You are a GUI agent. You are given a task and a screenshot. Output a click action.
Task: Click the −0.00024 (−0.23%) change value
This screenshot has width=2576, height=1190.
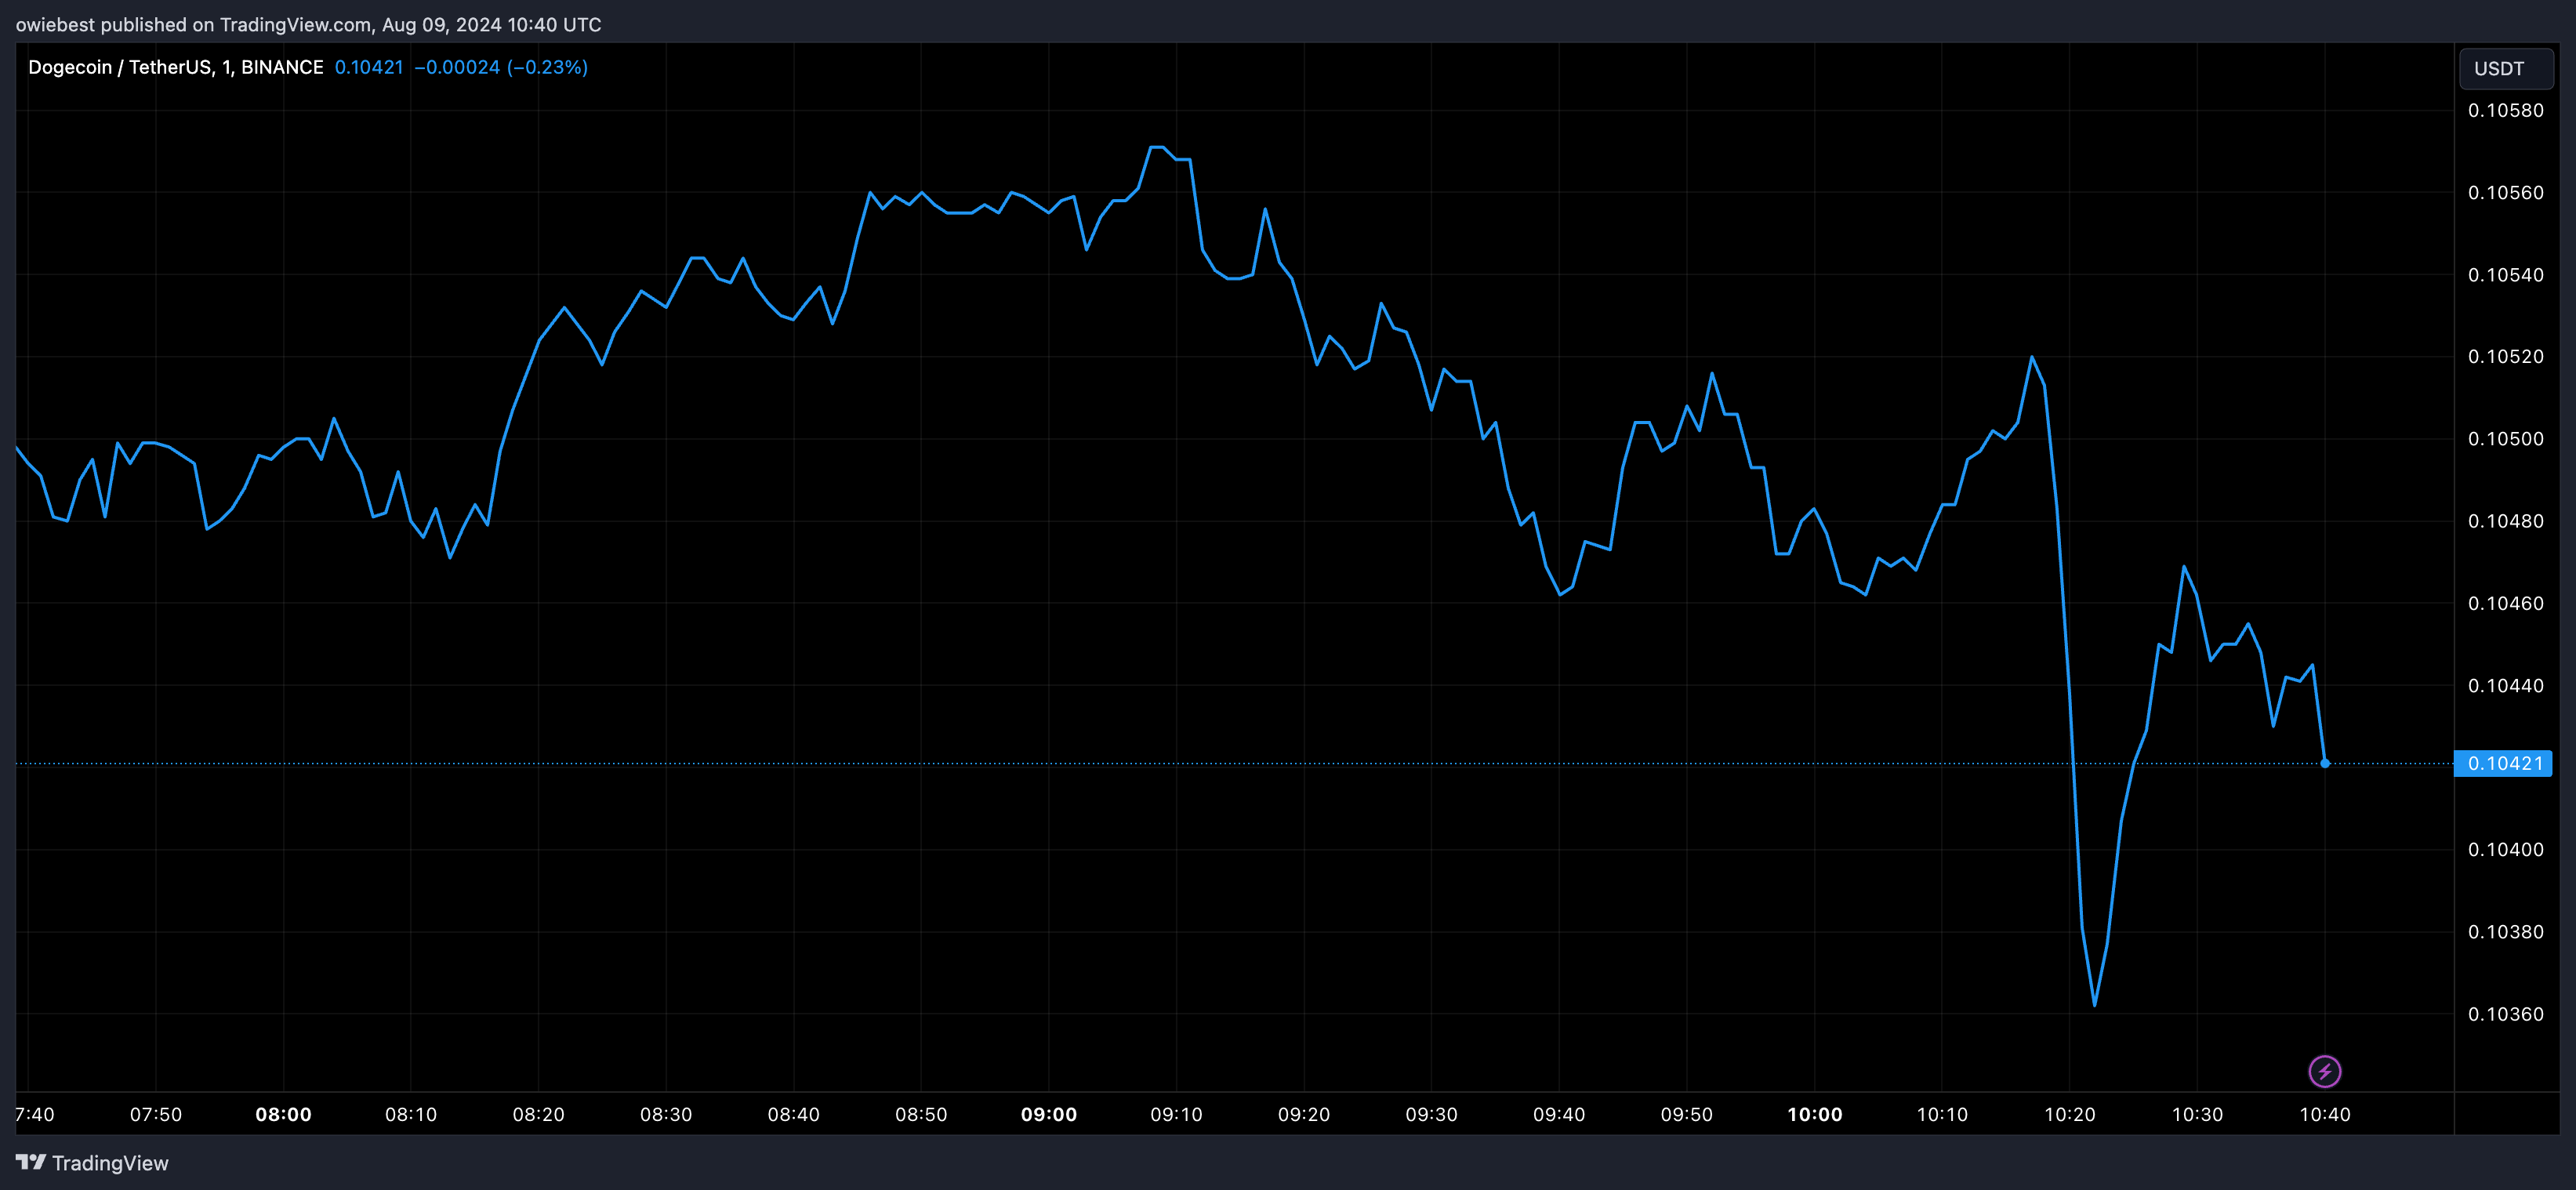501,67
